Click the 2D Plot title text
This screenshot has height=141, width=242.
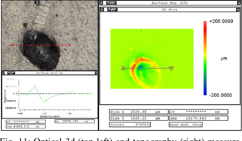click(x=169, y=9)
